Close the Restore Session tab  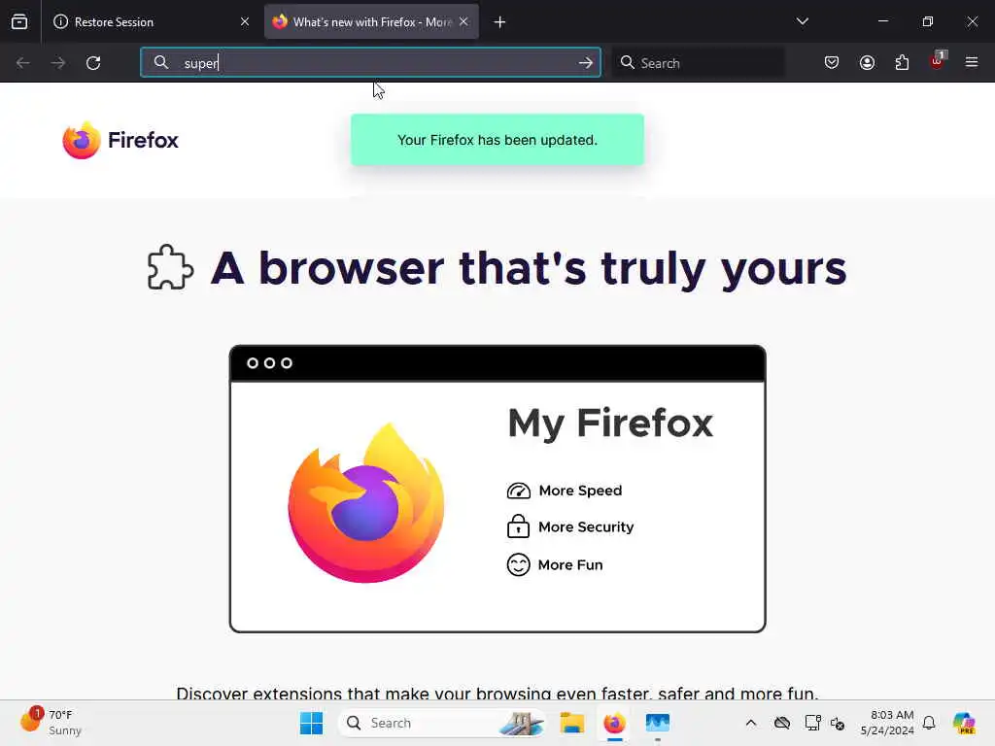tap(245, 21)
